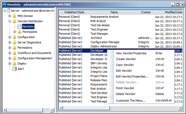The width and height of the screenshot is (186, 114).
Task: Click the PTC logo in title bar
Action: click(4, 5)
